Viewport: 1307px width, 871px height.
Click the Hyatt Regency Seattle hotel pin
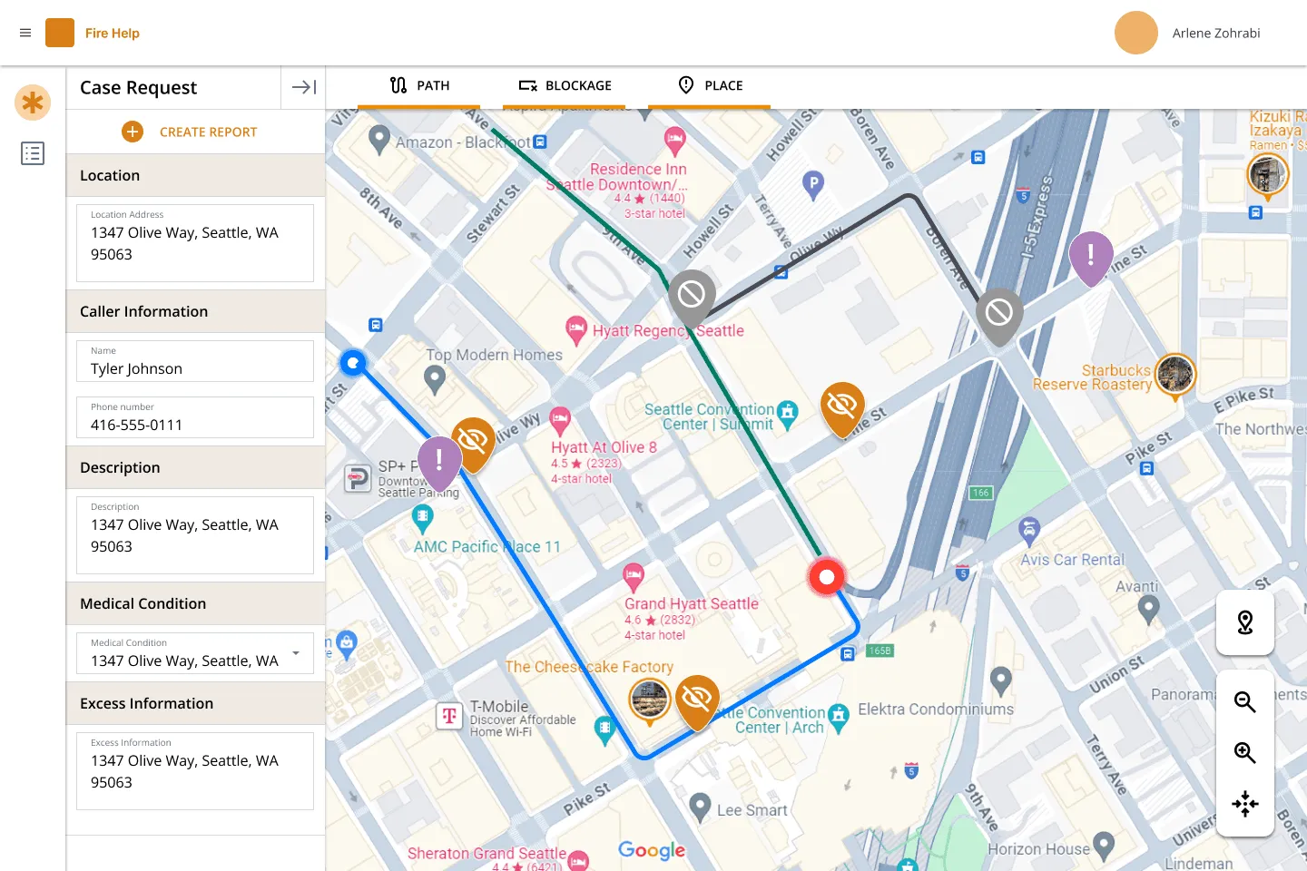[575, 329]
